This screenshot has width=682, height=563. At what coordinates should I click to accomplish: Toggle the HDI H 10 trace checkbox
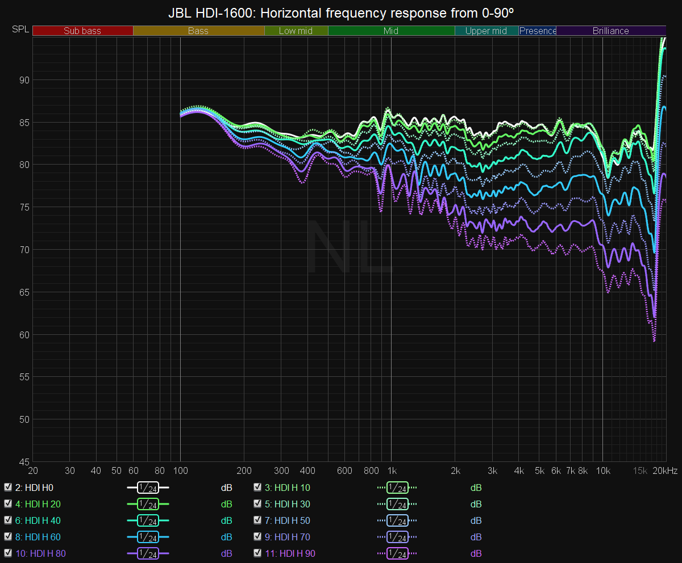click(257, 487)
